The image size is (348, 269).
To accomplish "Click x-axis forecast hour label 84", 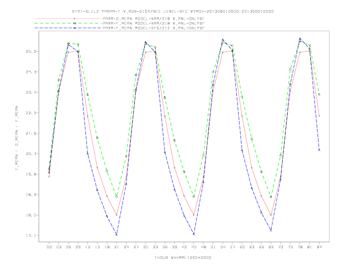I will (319, 247).
